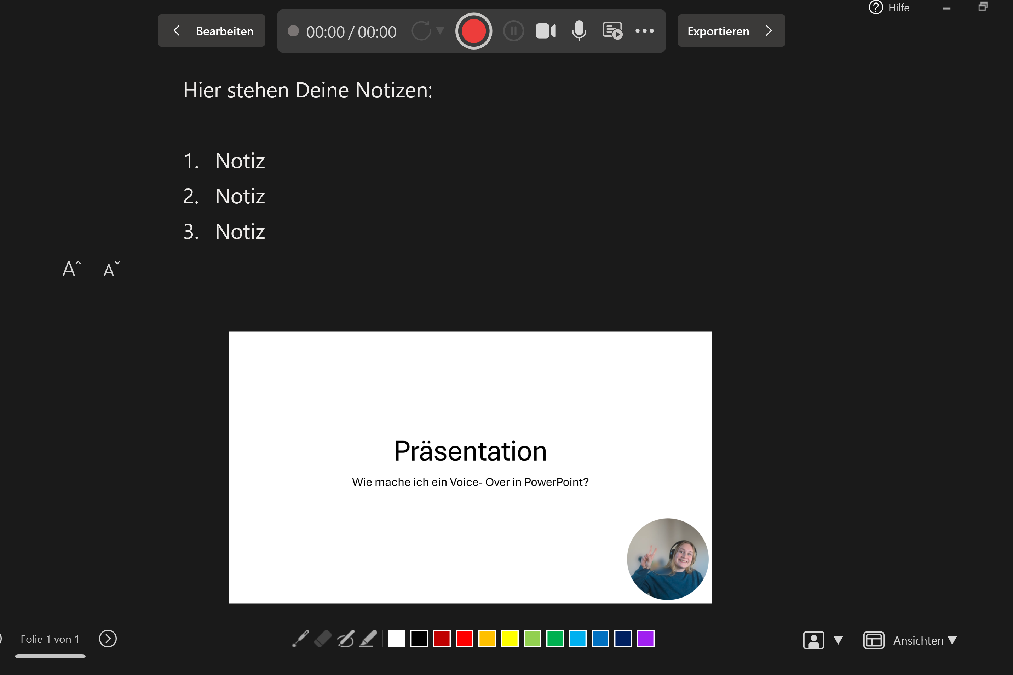Open the Ansichten dropdown
The height and width of the screenshot is (675, 1013).
tap(925, 640)
